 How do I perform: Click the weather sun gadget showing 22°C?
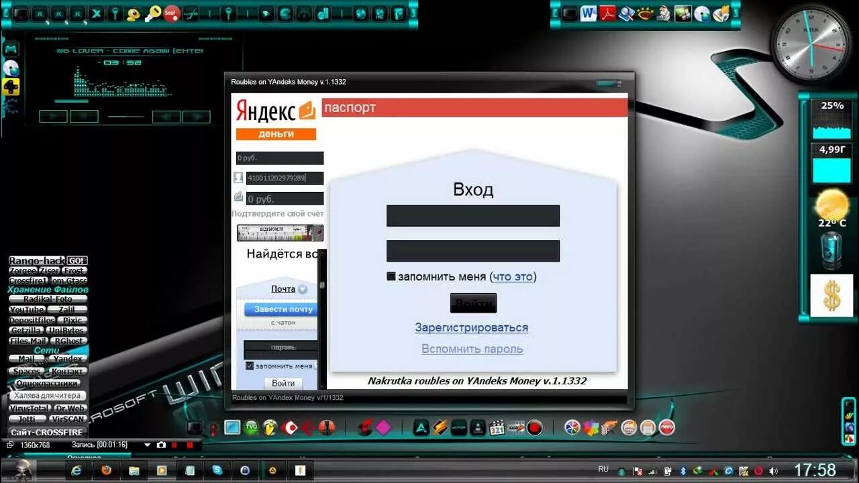(831, 208)
